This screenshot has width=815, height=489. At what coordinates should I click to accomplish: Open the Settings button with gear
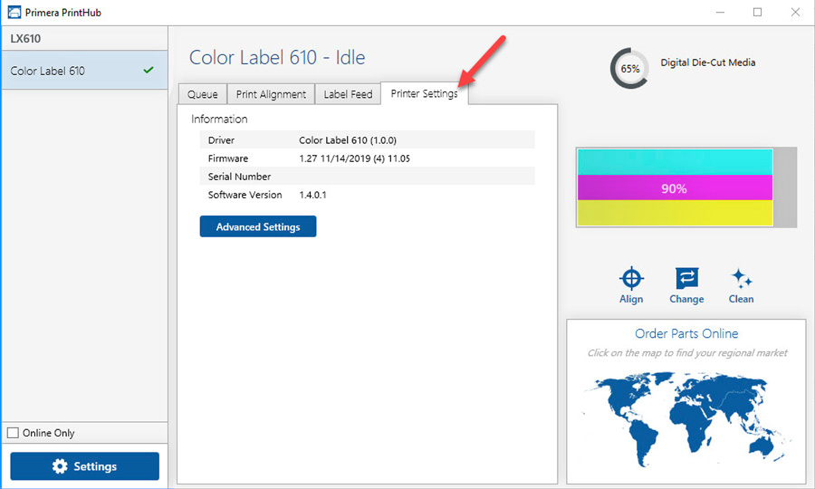pyautogui.click(x=85, y=466)
